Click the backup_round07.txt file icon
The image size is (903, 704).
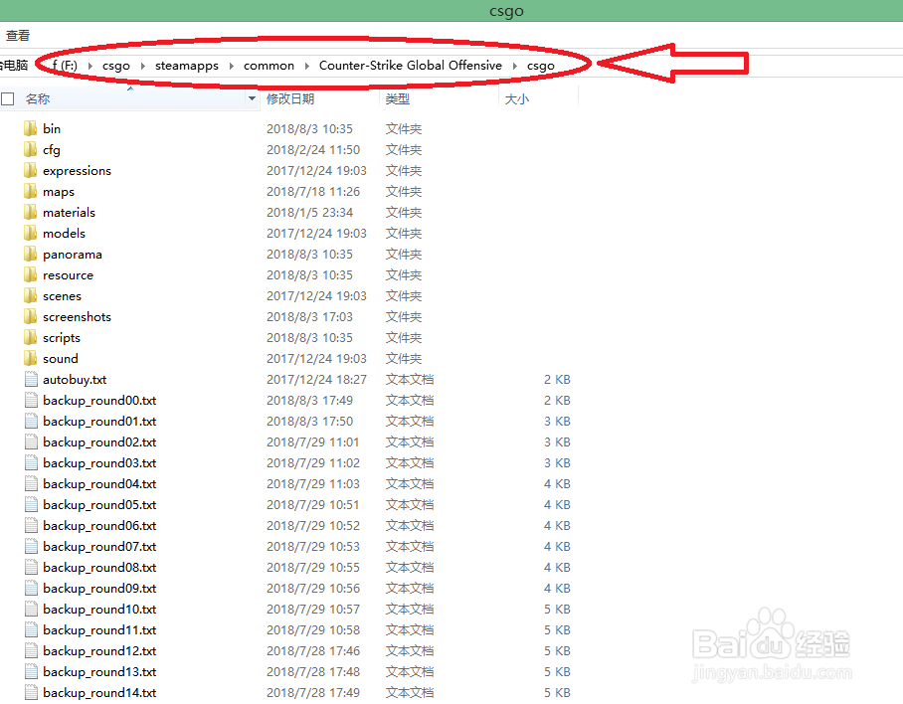coord(32,546)
